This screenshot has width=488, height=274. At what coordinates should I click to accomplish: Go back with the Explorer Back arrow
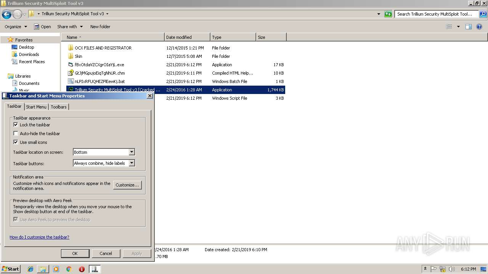pyautogui.click(x=6, y=14)
